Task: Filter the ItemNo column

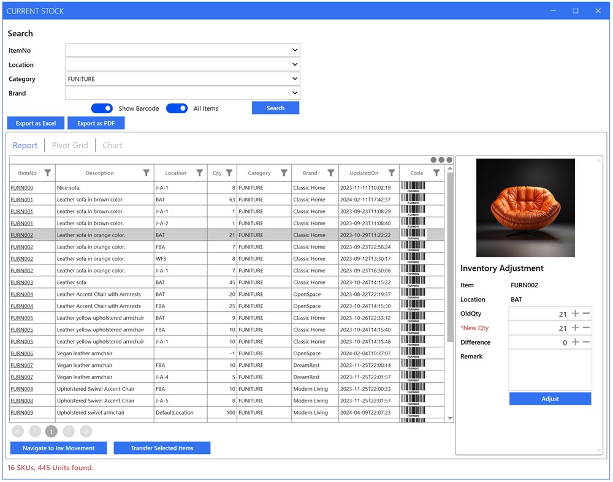Action: click(x=48, y=172)
